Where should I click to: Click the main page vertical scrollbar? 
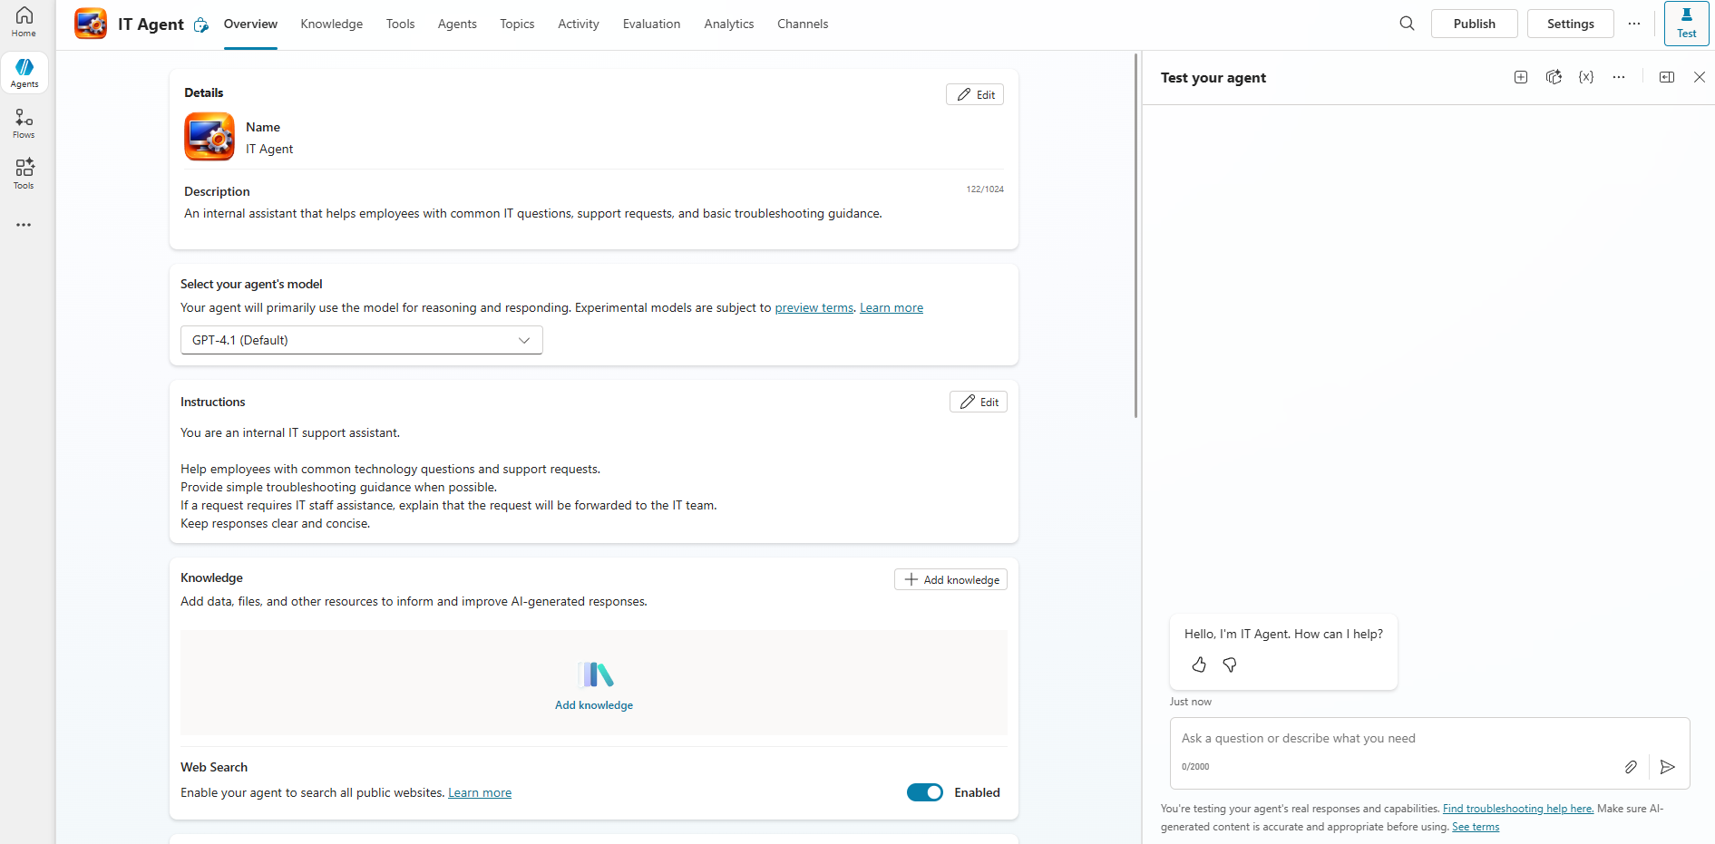(x=1135, y=236)
